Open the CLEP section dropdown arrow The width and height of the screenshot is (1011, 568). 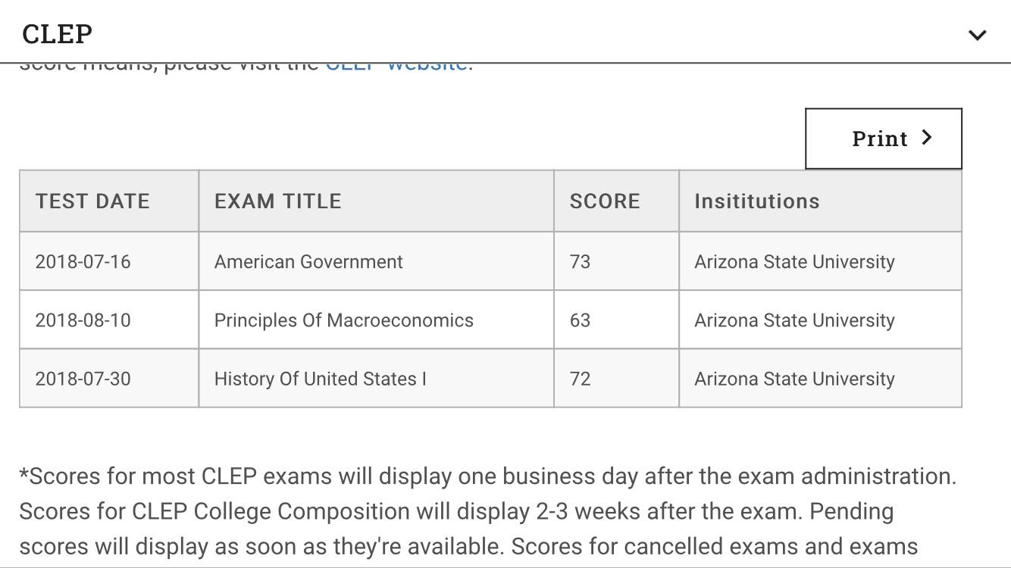click(978, 34)
